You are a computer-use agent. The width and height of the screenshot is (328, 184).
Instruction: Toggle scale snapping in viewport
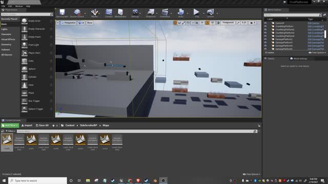(238, 22)
